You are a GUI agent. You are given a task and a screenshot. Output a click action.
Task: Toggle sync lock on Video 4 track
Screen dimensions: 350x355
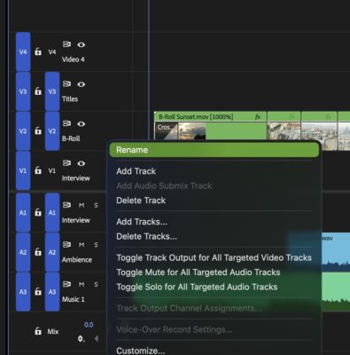point(66,44)
